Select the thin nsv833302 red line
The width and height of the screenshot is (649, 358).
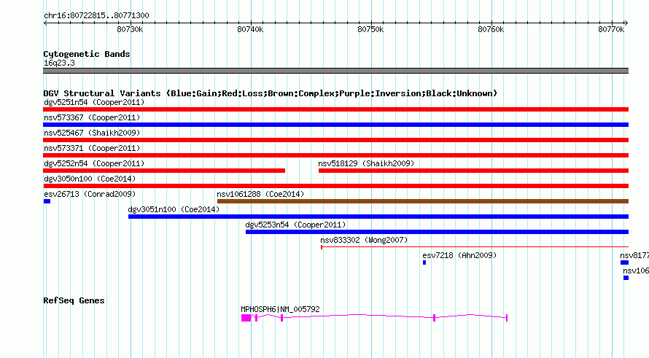[475, 247]
